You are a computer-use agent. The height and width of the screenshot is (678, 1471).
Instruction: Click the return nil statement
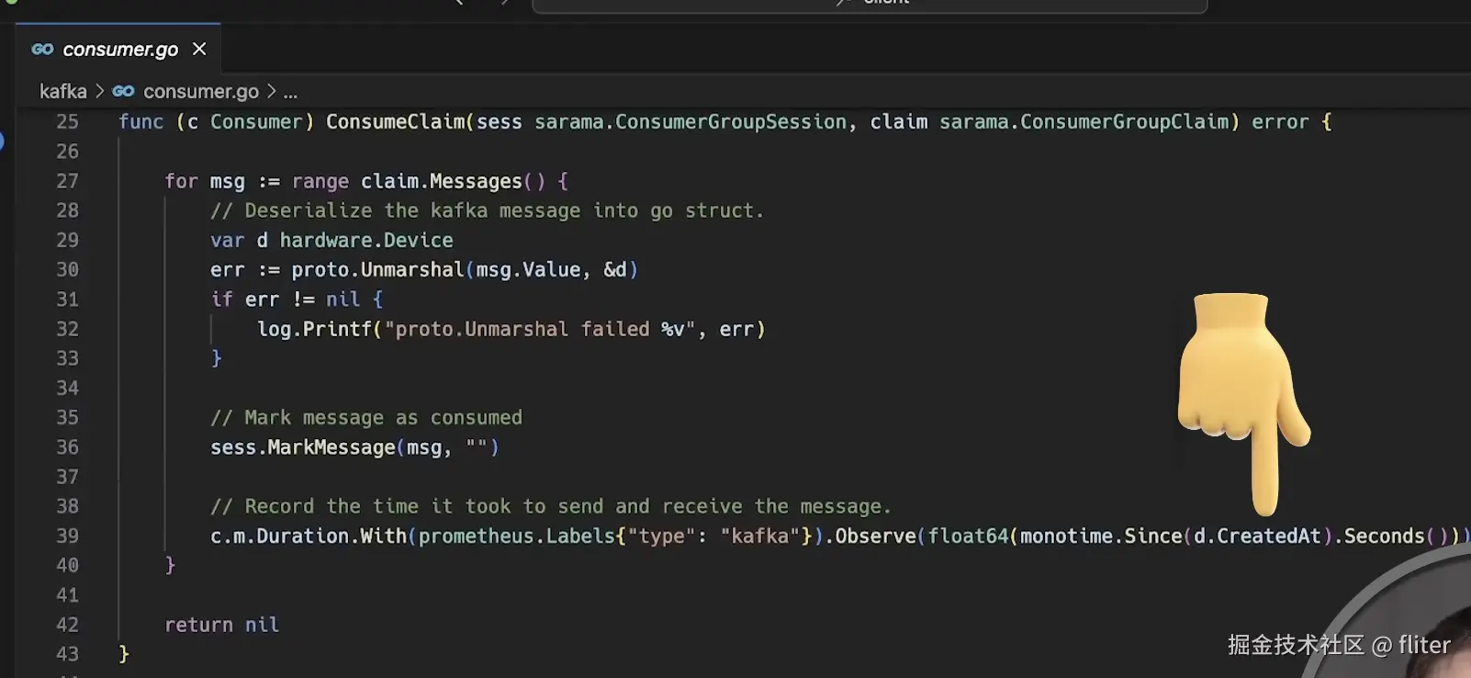pos(221,625)
